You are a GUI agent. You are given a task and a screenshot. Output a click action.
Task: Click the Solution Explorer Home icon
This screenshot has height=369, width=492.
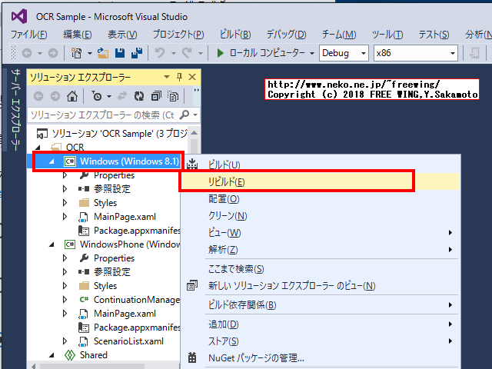[72, 96]
